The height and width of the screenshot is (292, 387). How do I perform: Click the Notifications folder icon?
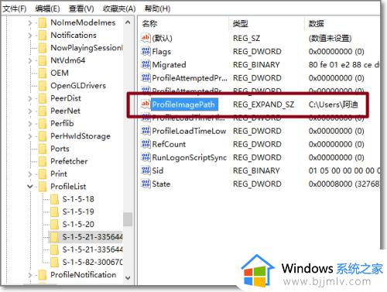click(x=43, y=36)
